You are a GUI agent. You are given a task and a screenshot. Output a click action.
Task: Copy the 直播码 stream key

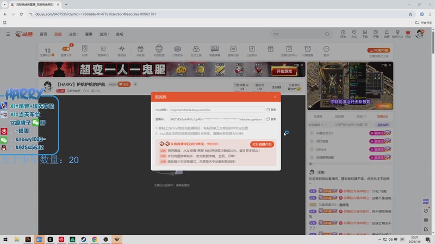coord(271,119)
